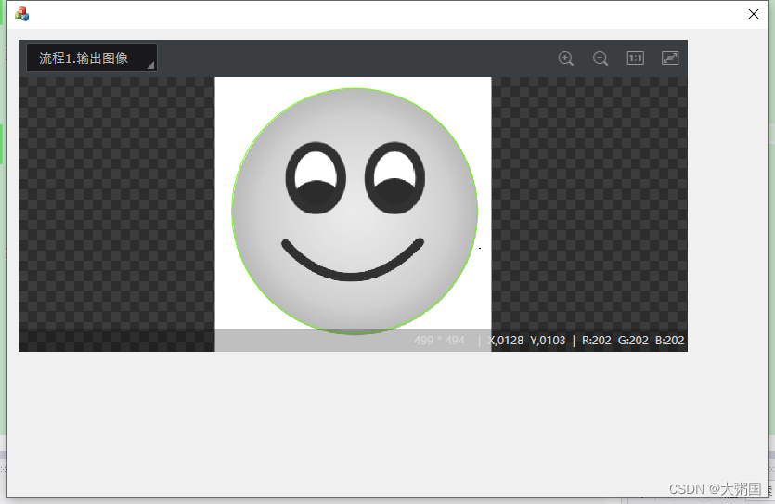Click the Y,0103 coordinate readout
This screenshot has width=775, height=504.
[548, 341]
